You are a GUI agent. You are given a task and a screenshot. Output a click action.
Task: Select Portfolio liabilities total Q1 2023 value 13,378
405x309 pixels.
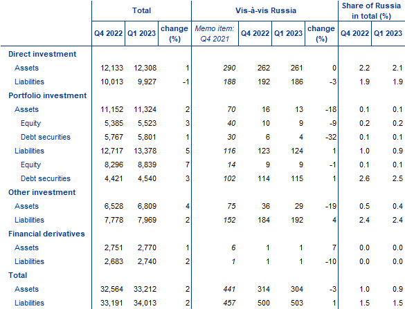(x=145, y=151)
